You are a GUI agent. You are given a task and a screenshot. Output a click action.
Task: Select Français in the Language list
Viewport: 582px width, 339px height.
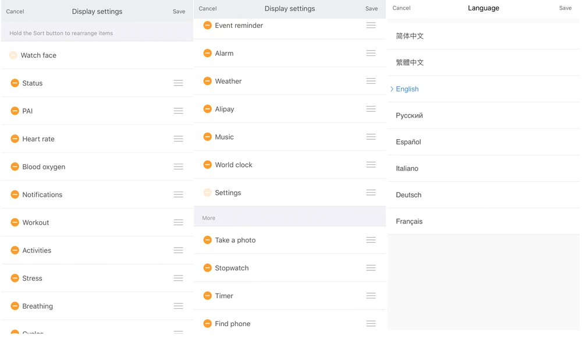409,221
